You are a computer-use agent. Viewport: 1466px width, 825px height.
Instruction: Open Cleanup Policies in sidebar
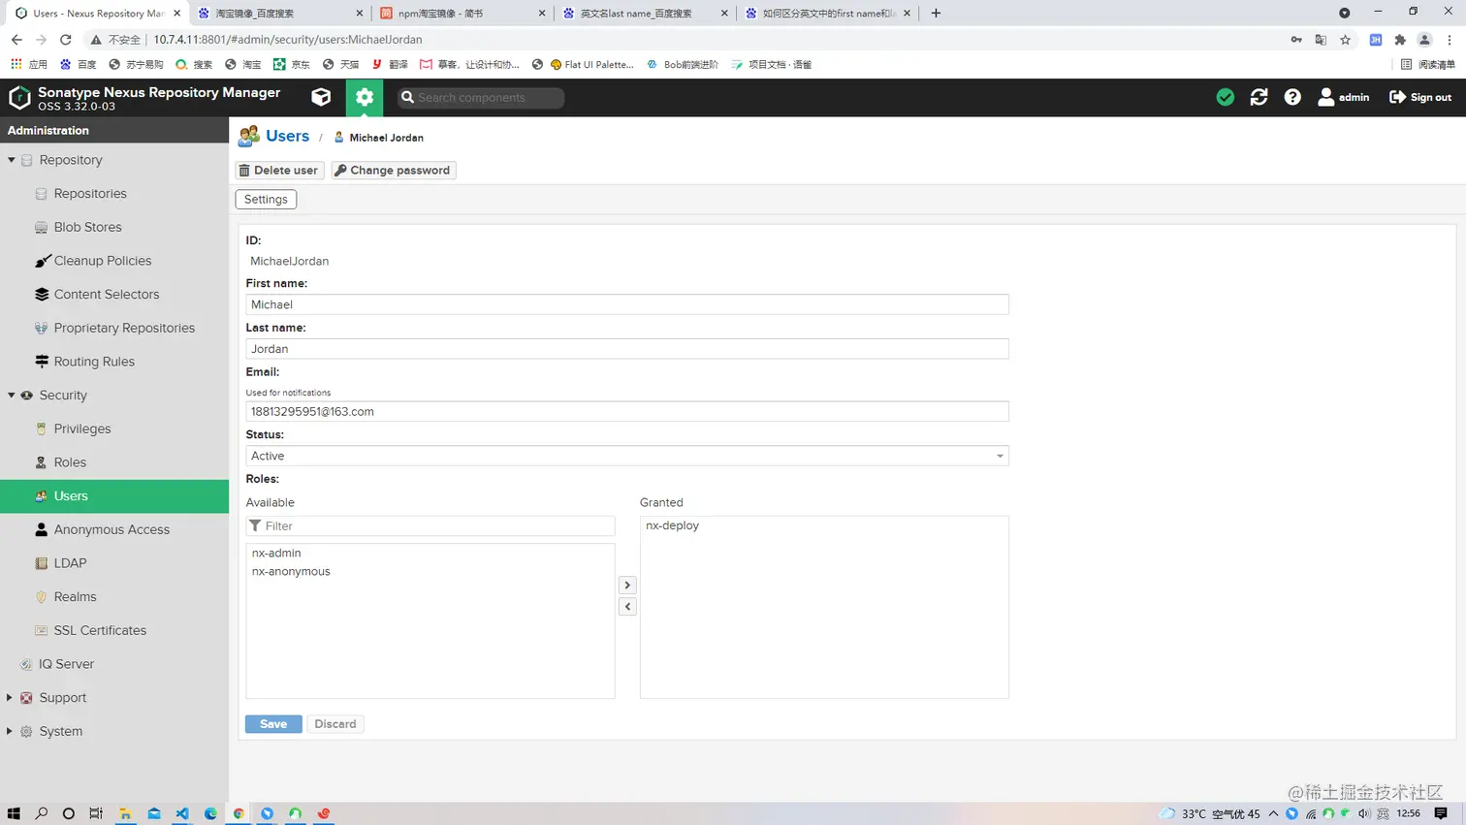[103, 261]
